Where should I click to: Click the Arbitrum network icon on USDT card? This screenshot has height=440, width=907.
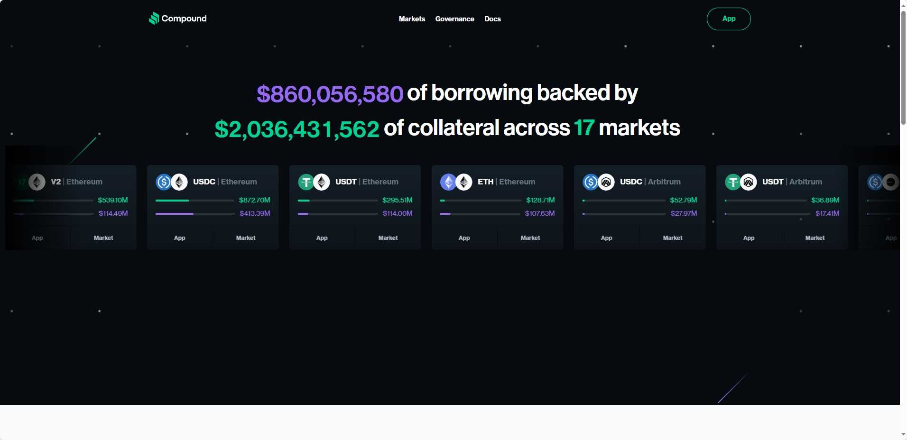point(749,182)
